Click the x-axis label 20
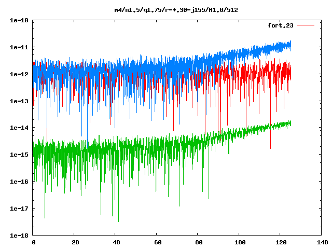Screen dimensions: 332x249 tap(75, 242)
